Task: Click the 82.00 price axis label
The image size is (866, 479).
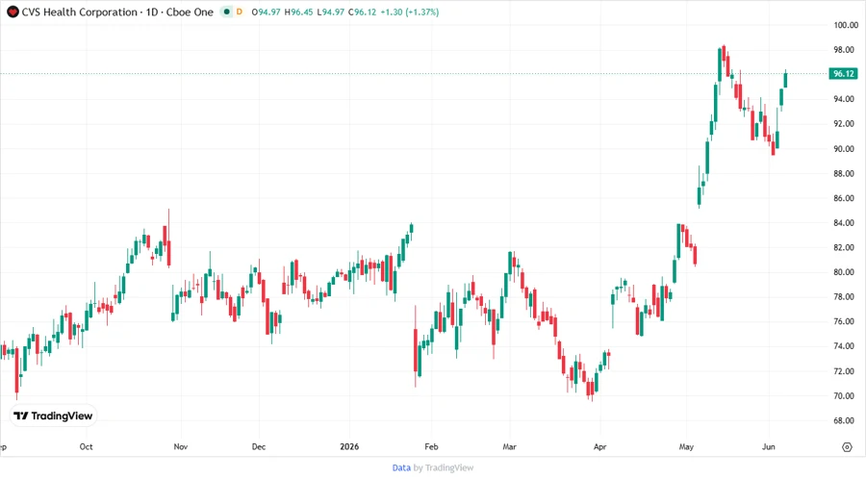Action: [x=844, y=247]
